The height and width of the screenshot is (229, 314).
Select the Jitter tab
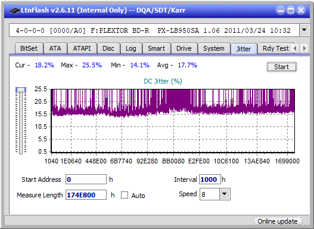coord(244,49)
